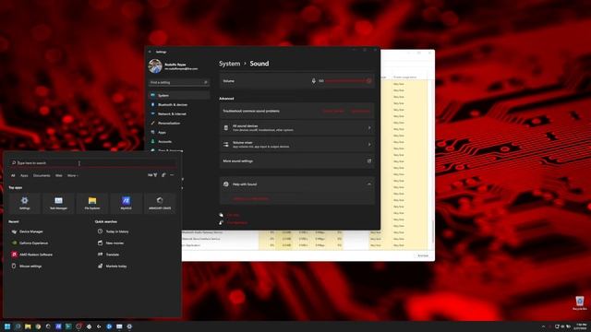Click System breadcrumb in Settings header
The image size is (591, 332).
coord(230,64)
